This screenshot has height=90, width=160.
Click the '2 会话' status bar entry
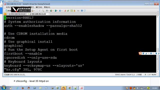pos(139,74)
